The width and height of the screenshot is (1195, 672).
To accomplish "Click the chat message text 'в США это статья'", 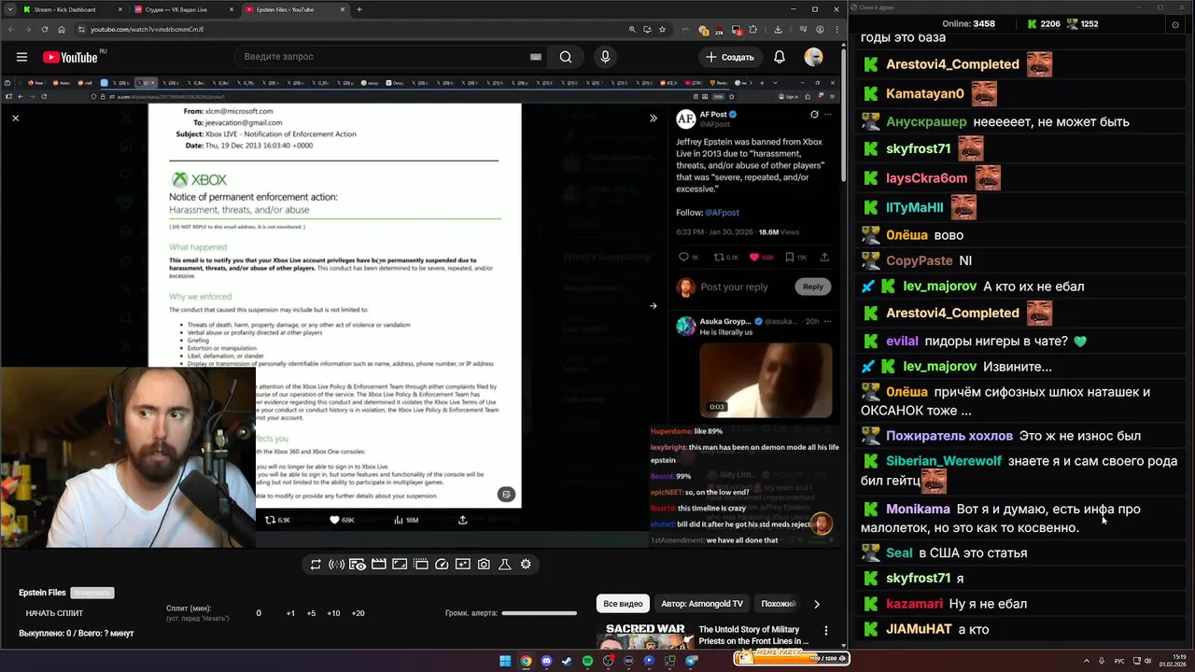I will (973, 553).
